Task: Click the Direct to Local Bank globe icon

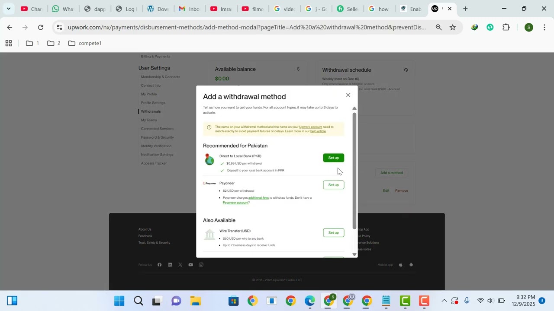Action: point(209,159)
